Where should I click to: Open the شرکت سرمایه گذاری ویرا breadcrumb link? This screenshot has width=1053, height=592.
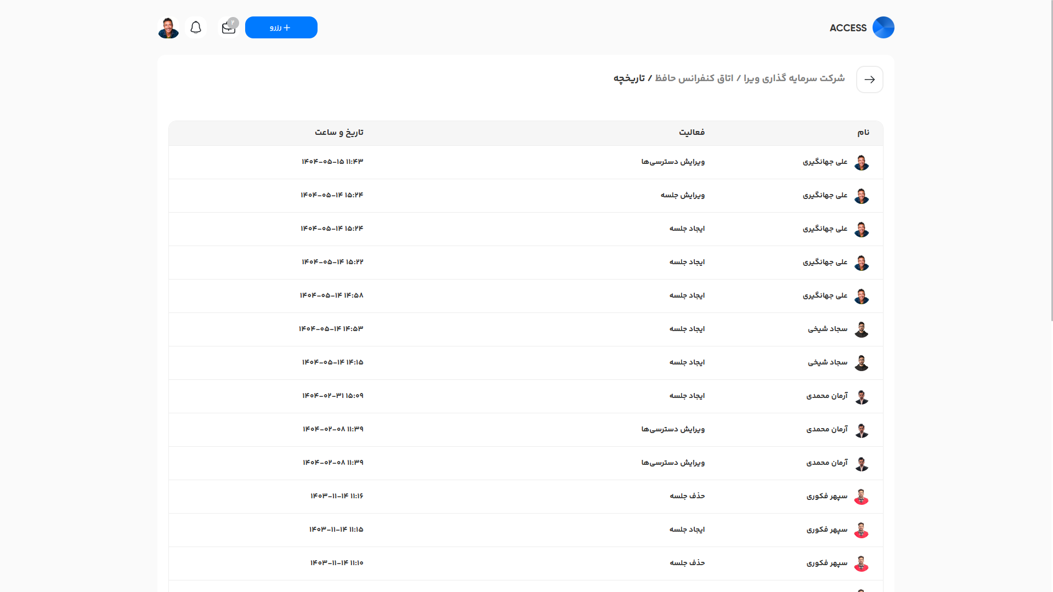(x=796, y=78)
